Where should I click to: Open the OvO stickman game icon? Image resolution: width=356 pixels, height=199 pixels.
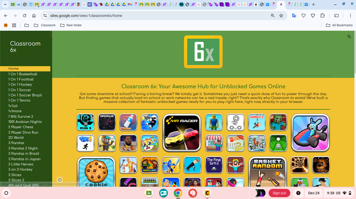[236, 122]
